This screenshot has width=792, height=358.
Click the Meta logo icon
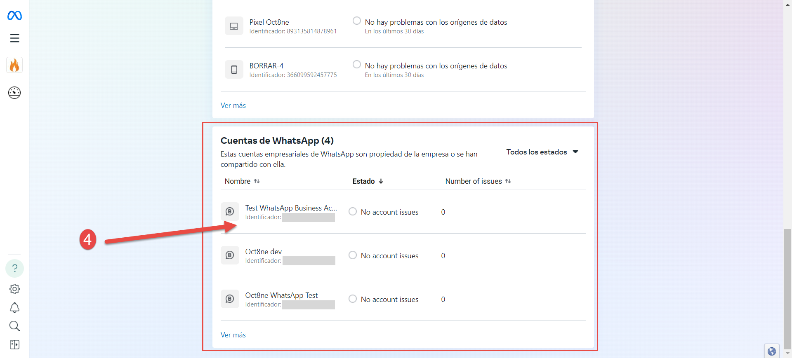coord(14,16)
